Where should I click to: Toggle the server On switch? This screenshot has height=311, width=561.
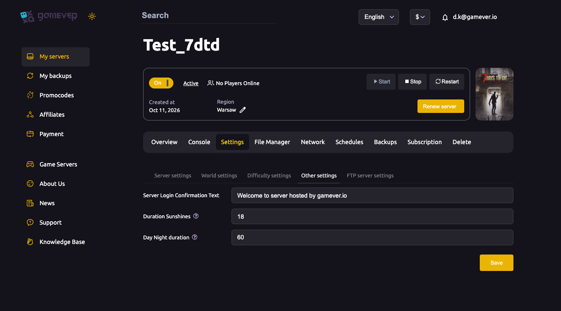click(161, 83)
